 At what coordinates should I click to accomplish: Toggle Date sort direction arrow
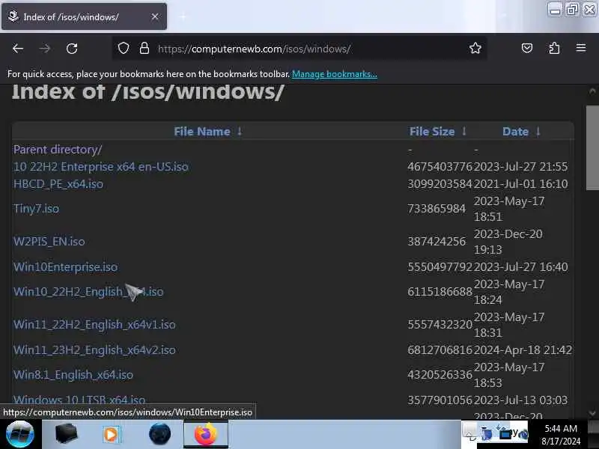538,132
